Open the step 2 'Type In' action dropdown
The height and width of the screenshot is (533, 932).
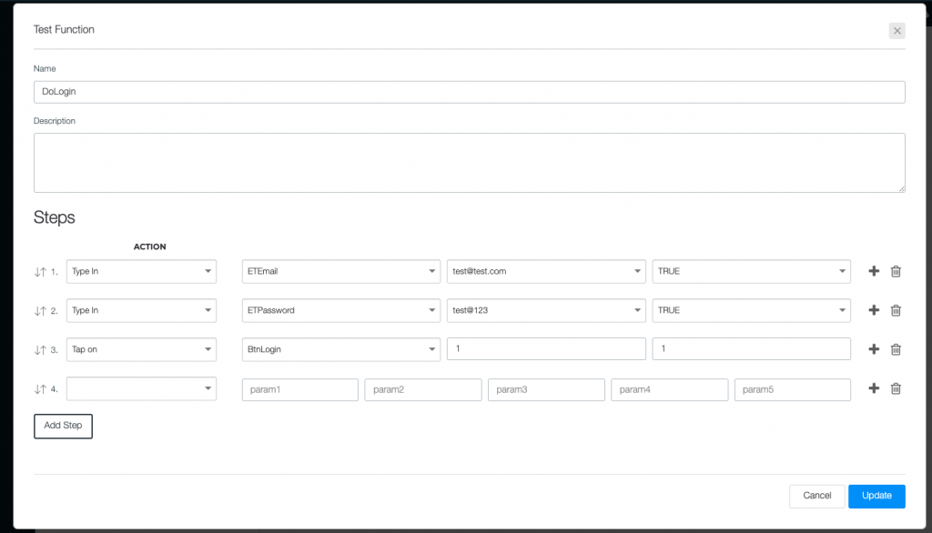(x=141, y=311)
